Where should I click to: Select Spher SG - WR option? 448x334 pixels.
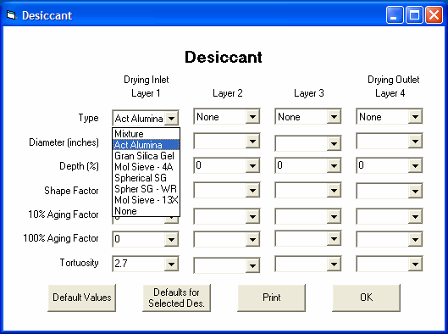(x=146, y=189)
